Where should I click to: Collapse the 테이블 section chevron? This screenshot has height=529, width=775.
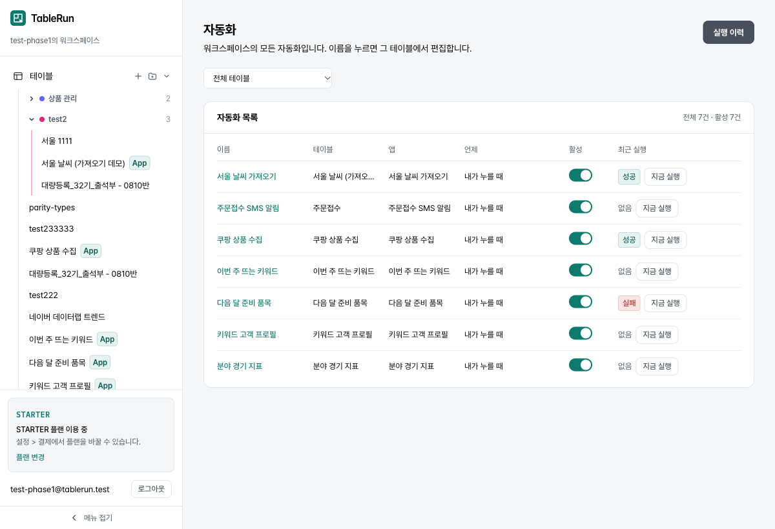pos(167,76)
